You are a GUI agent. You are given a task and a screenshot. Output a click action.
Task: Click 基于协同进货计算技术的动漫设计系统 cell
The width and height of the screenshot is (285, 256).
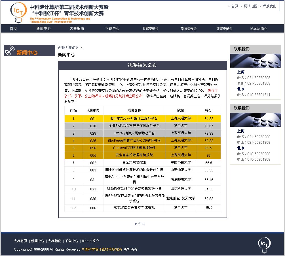click(134, 170)
